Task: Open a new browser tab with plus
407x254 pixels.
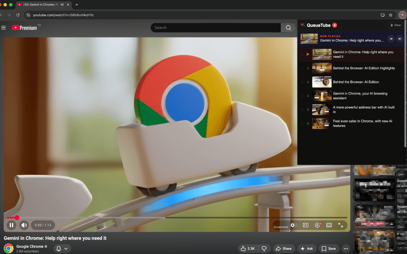Action: (77, 5)
